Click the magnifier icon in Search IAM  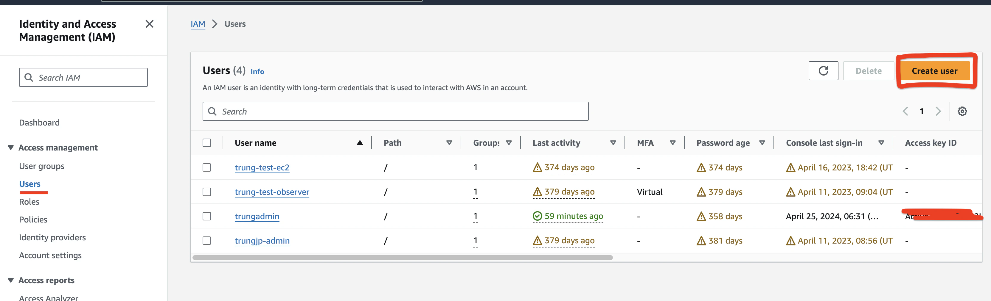[29, 78]
